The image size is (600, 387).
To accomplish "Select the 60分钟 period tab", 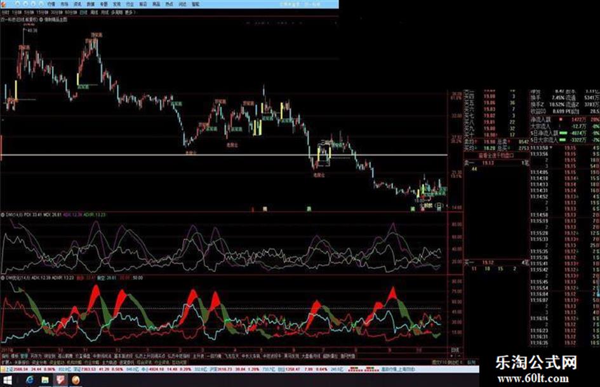I will click(x=70, y=13).
